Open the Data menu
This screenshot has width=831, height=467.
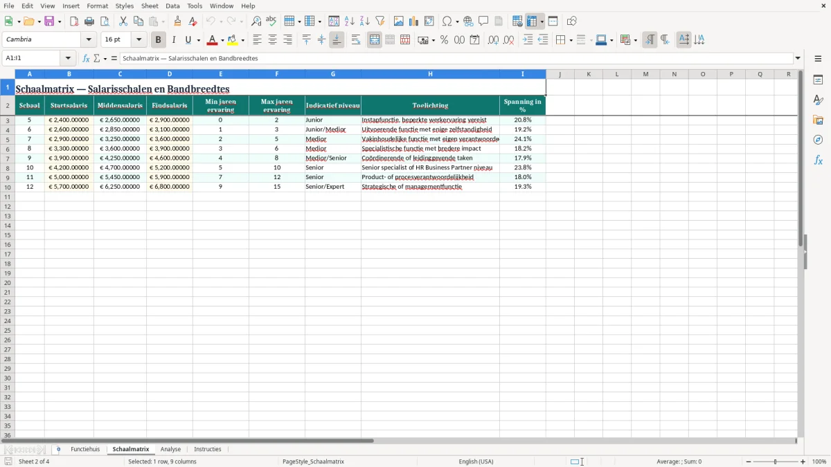[172, 6]
